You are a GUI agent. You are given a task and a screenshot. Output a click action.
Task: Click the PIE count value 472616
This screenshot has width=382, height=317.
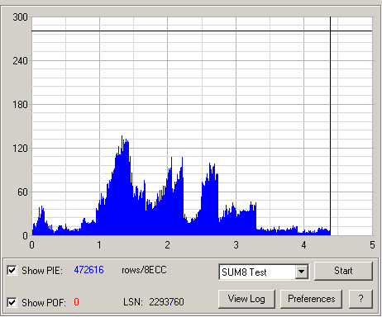(88, 270)
